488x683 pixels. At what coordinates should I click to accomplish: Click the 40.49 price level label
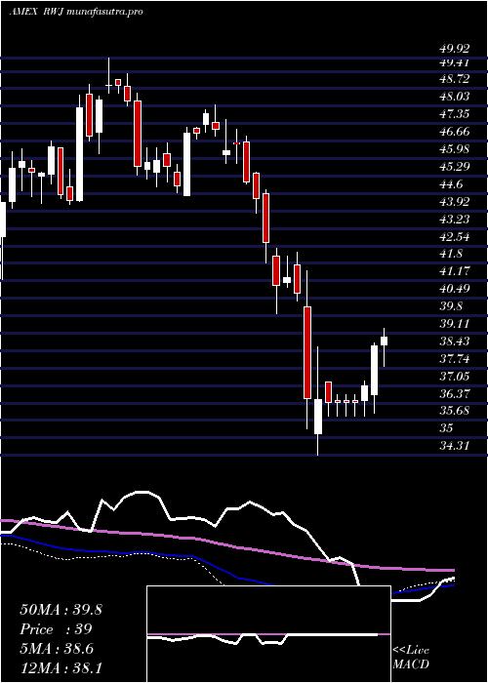click(x=455, y=289)
